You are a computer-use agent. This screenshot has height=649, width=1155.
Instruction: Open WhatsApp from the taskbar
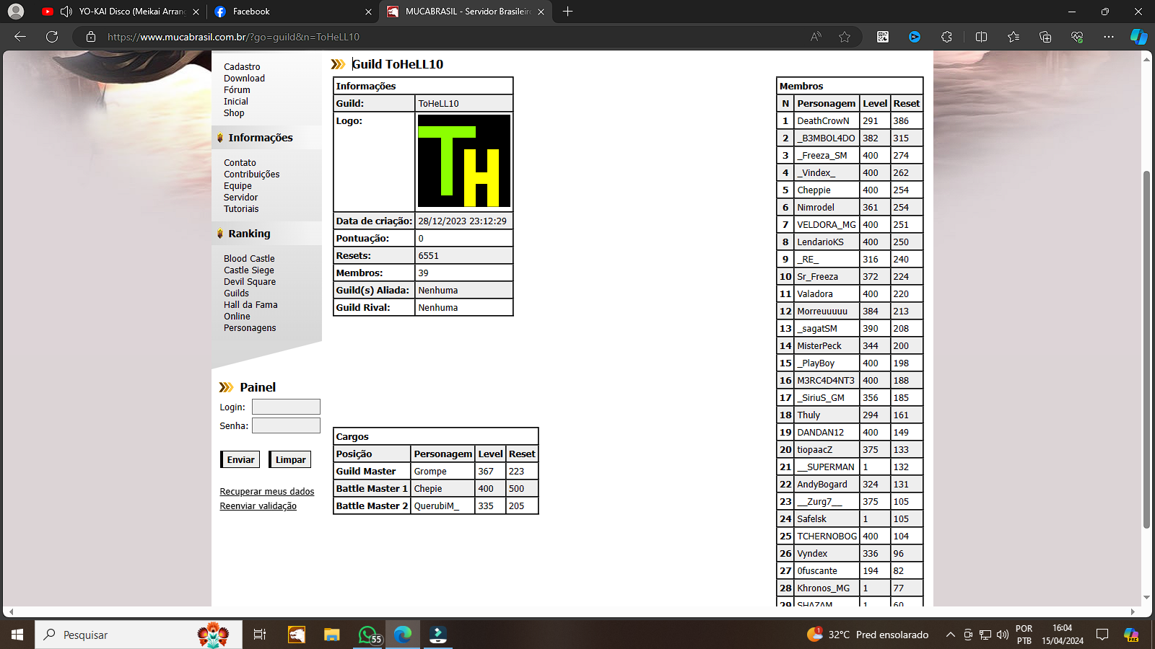369,635
